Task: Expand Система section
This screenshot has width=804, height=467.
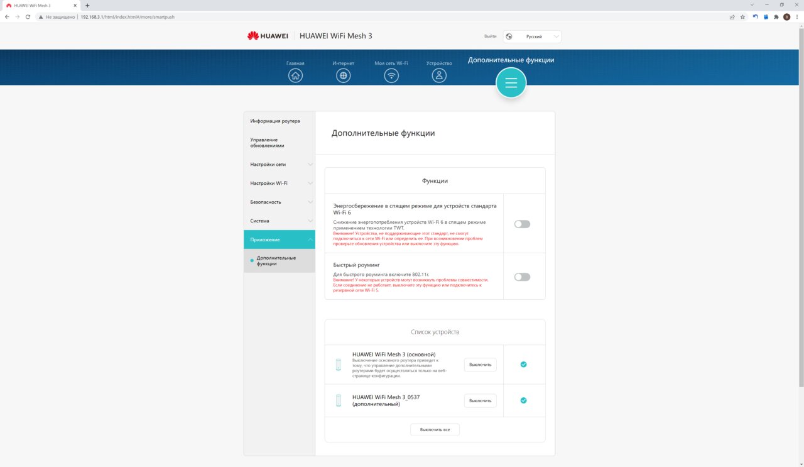Action: click(279, 221)
